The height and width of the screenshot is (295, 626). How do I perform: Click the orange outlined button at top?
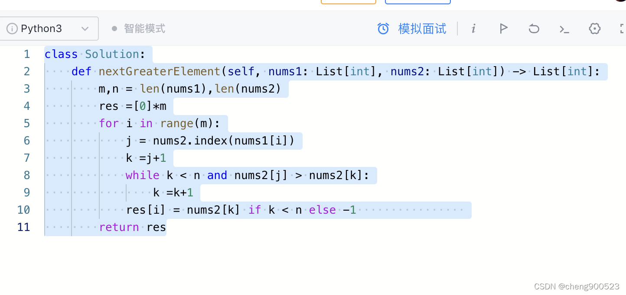coord(348,2)
